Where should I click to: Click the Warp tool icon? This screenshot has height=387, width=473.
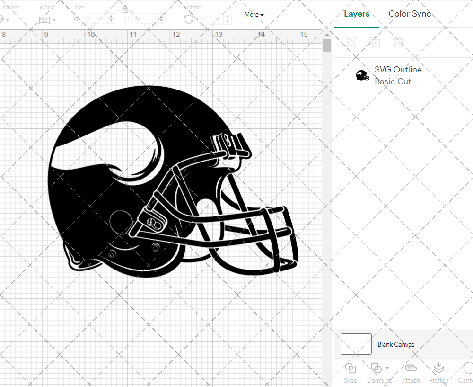(x=44, y=20)
